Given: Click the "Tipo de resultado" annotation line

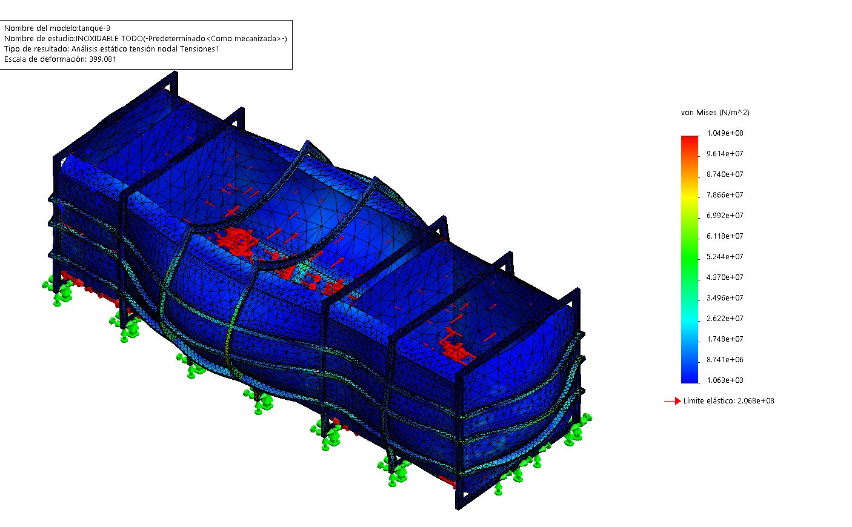Looking at the screenshot, I should [111, 48].
